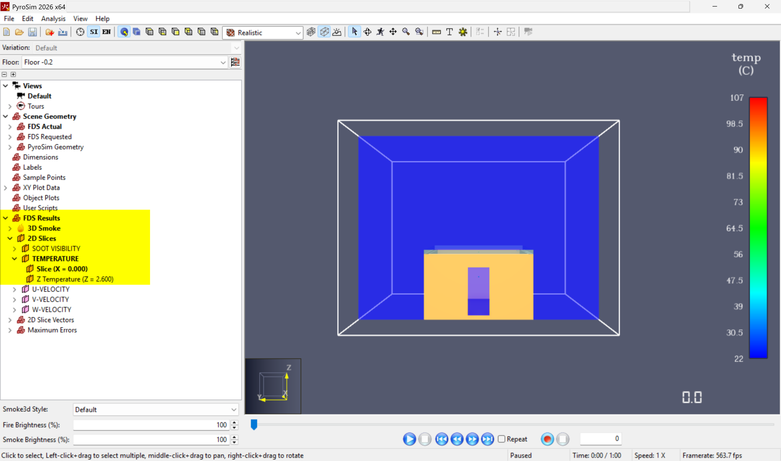The image size is (781, 461).
Task: Open the Edit menu
Action: [x=27, y=19]
